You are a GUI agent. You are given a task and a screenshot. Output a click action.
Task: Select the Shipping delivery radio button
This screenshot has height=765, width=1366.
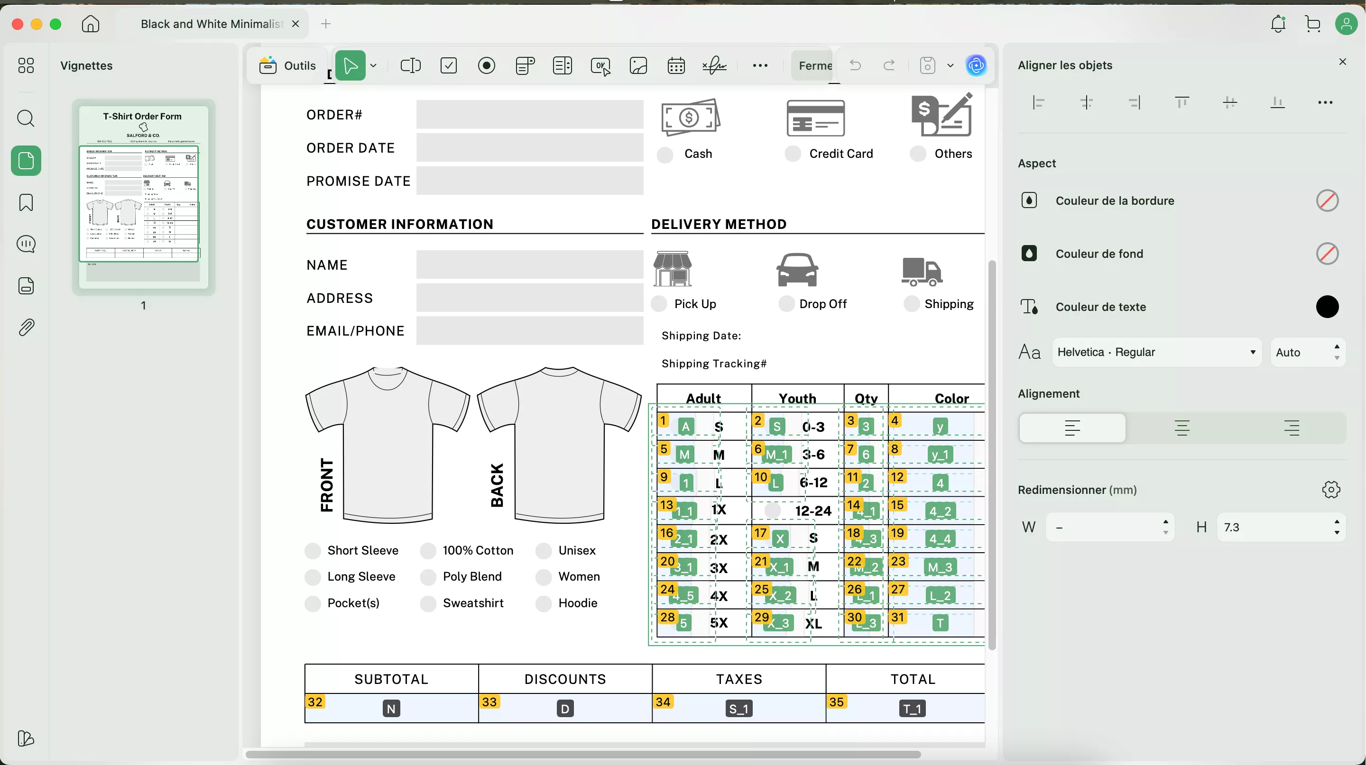click(912, 304)
